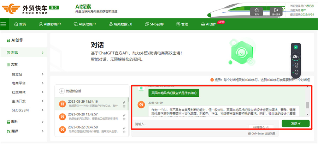Expand the 社交媒体 sidebar submenu
This screenshot has height=144, width=318.
pyautogui.click(x=42, y=92)
